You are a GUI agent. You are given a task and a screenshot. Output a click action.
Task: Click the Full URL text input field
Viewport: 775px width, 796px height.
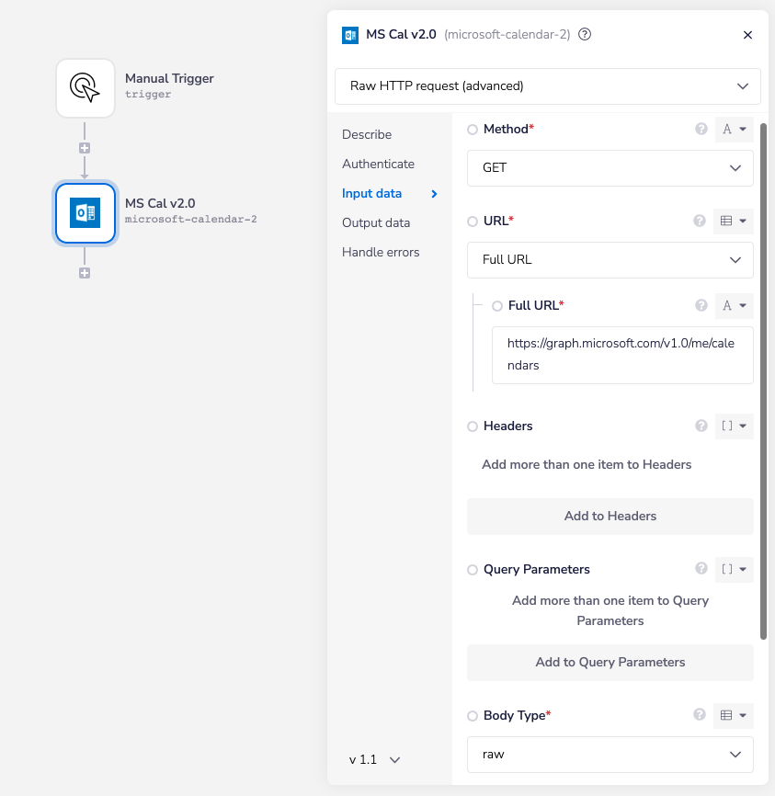click(x=621, y=355)
